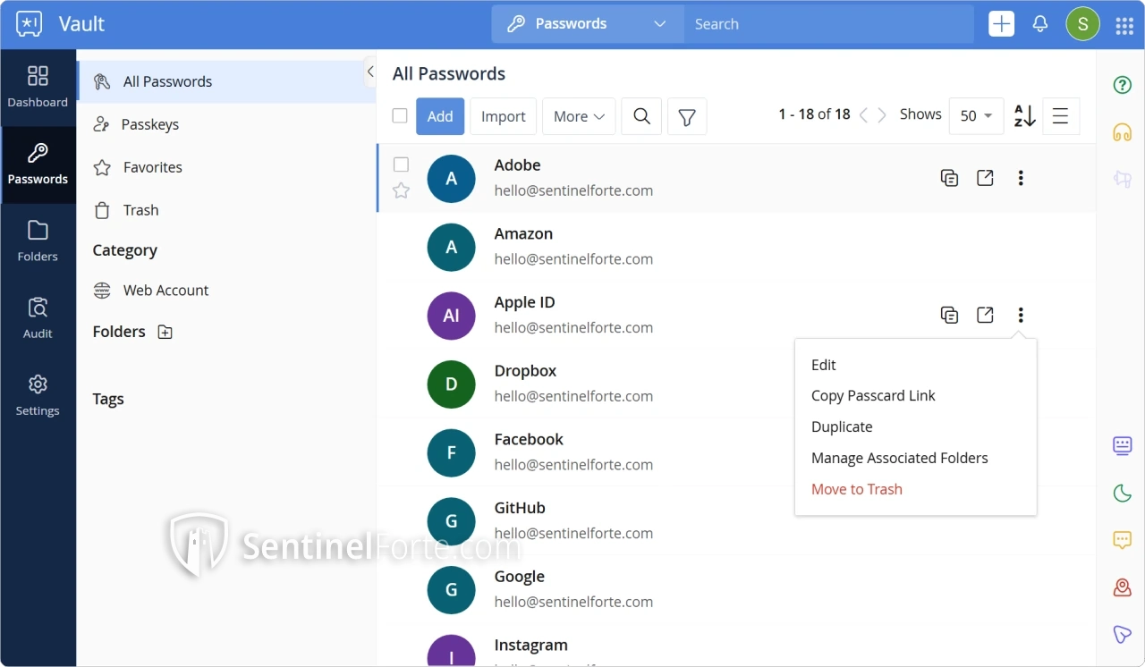Viewport: 1145px width, 667px height.
Task: Check the Adobe entry checkbox
Action: click(x=402, y=165)
